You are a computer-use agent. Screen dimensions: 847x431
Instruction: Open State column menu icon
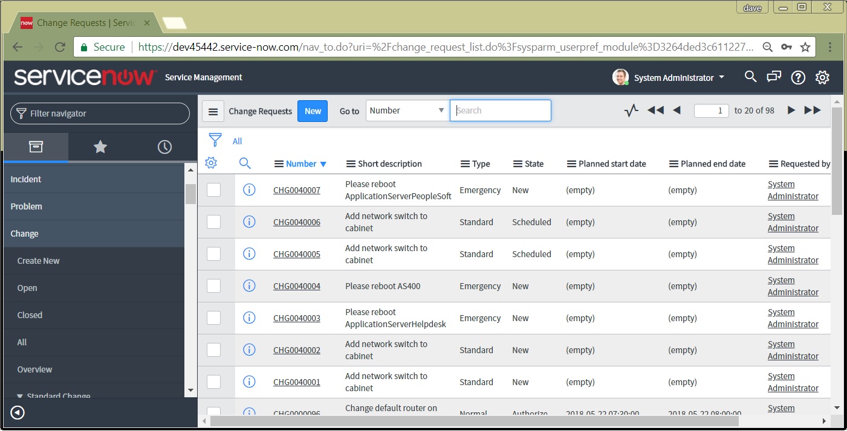coord(518,164)
